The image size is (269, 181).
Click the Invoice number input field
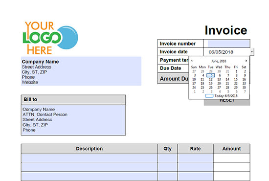pos(229,44)
